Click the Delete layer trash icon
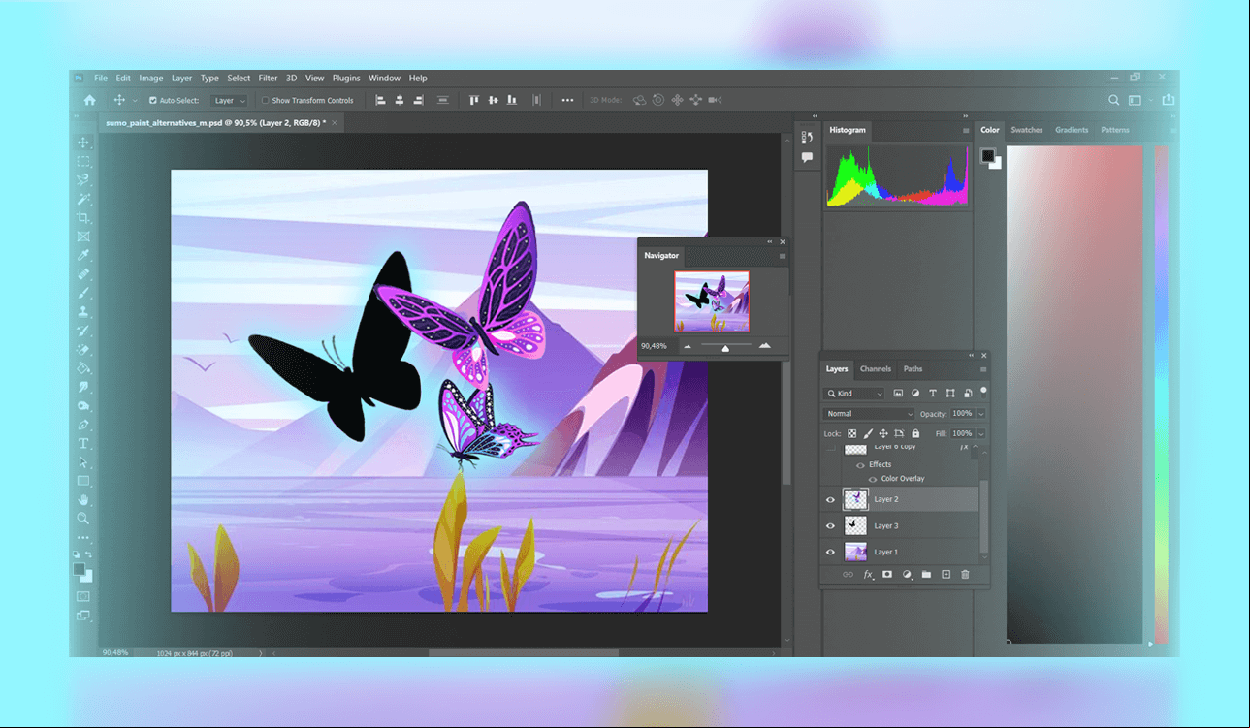Screen dimensions: 1250x728 click(x=965, y=575)
